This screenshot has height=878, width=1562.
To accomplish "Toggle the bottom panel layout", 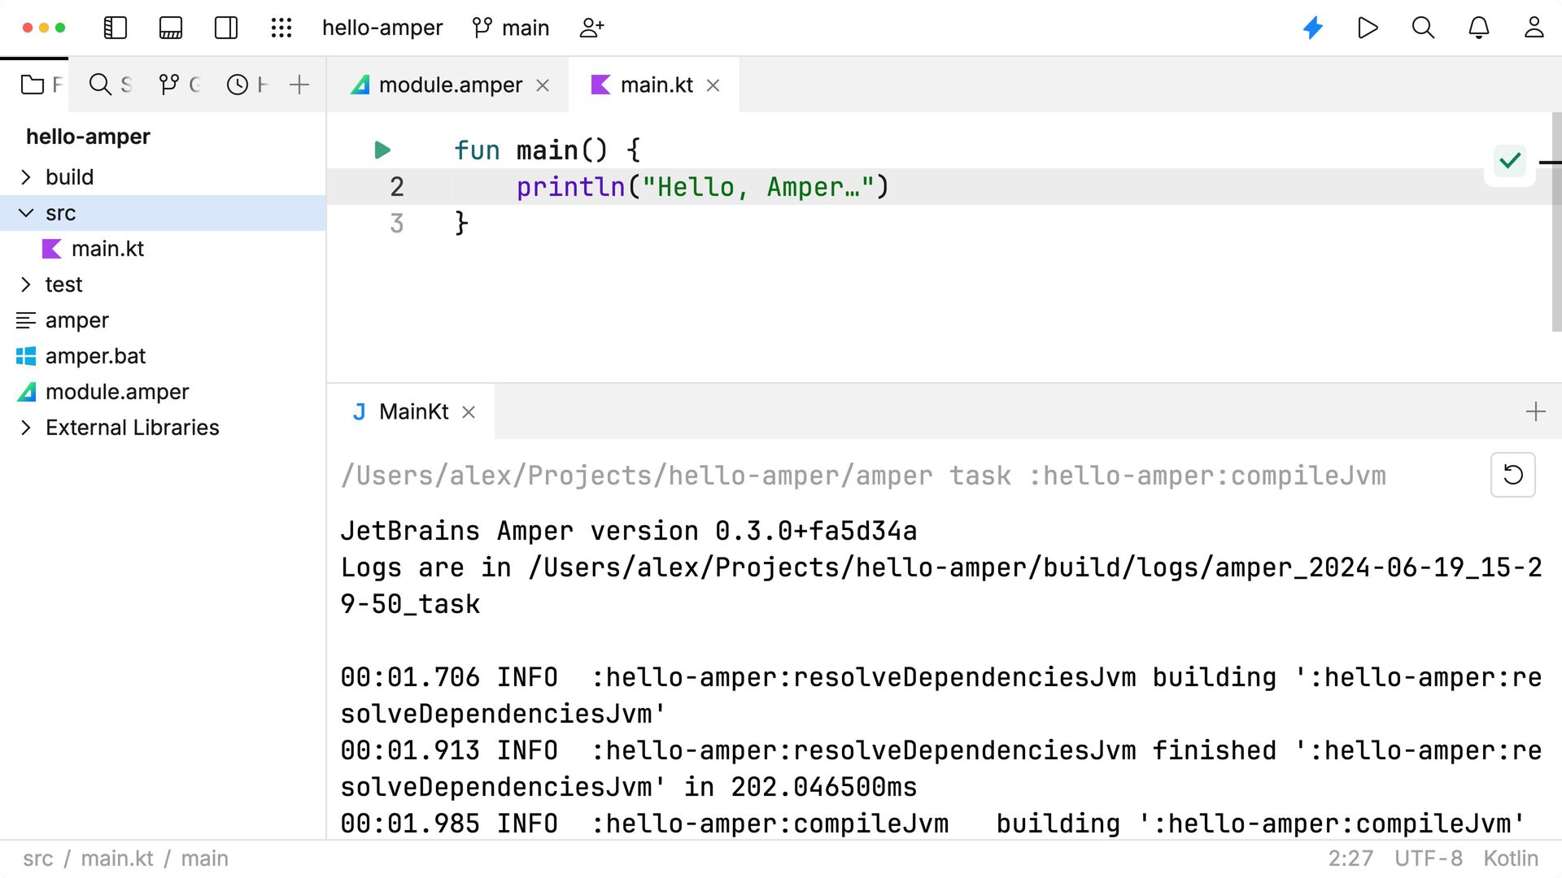I will point(171,28).
